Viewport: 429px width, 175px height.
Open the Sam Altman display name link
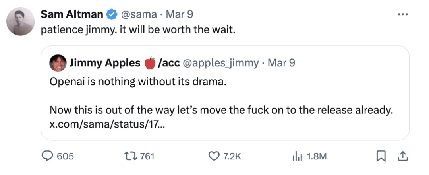click(x=72, y=15)
